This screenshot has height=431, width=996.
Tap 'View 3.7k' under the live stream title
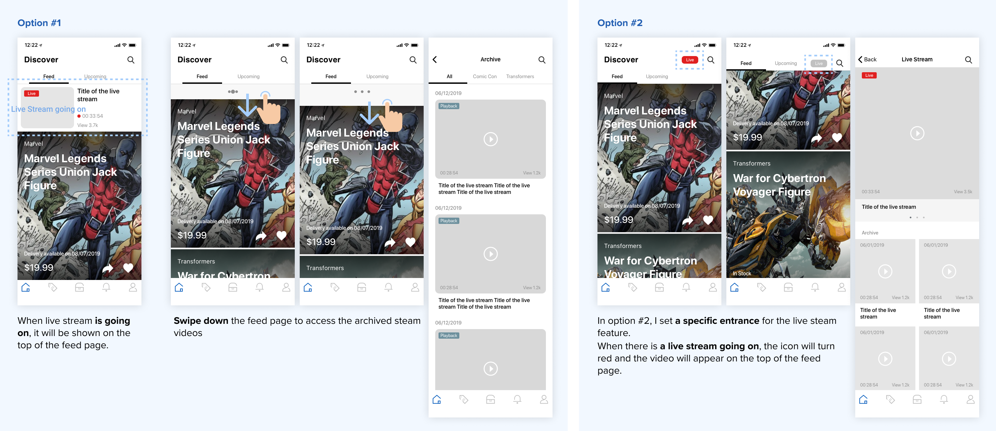click(87, 125)
